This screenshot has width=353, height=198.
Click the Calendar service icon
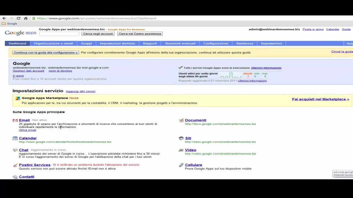coord(15,138)
